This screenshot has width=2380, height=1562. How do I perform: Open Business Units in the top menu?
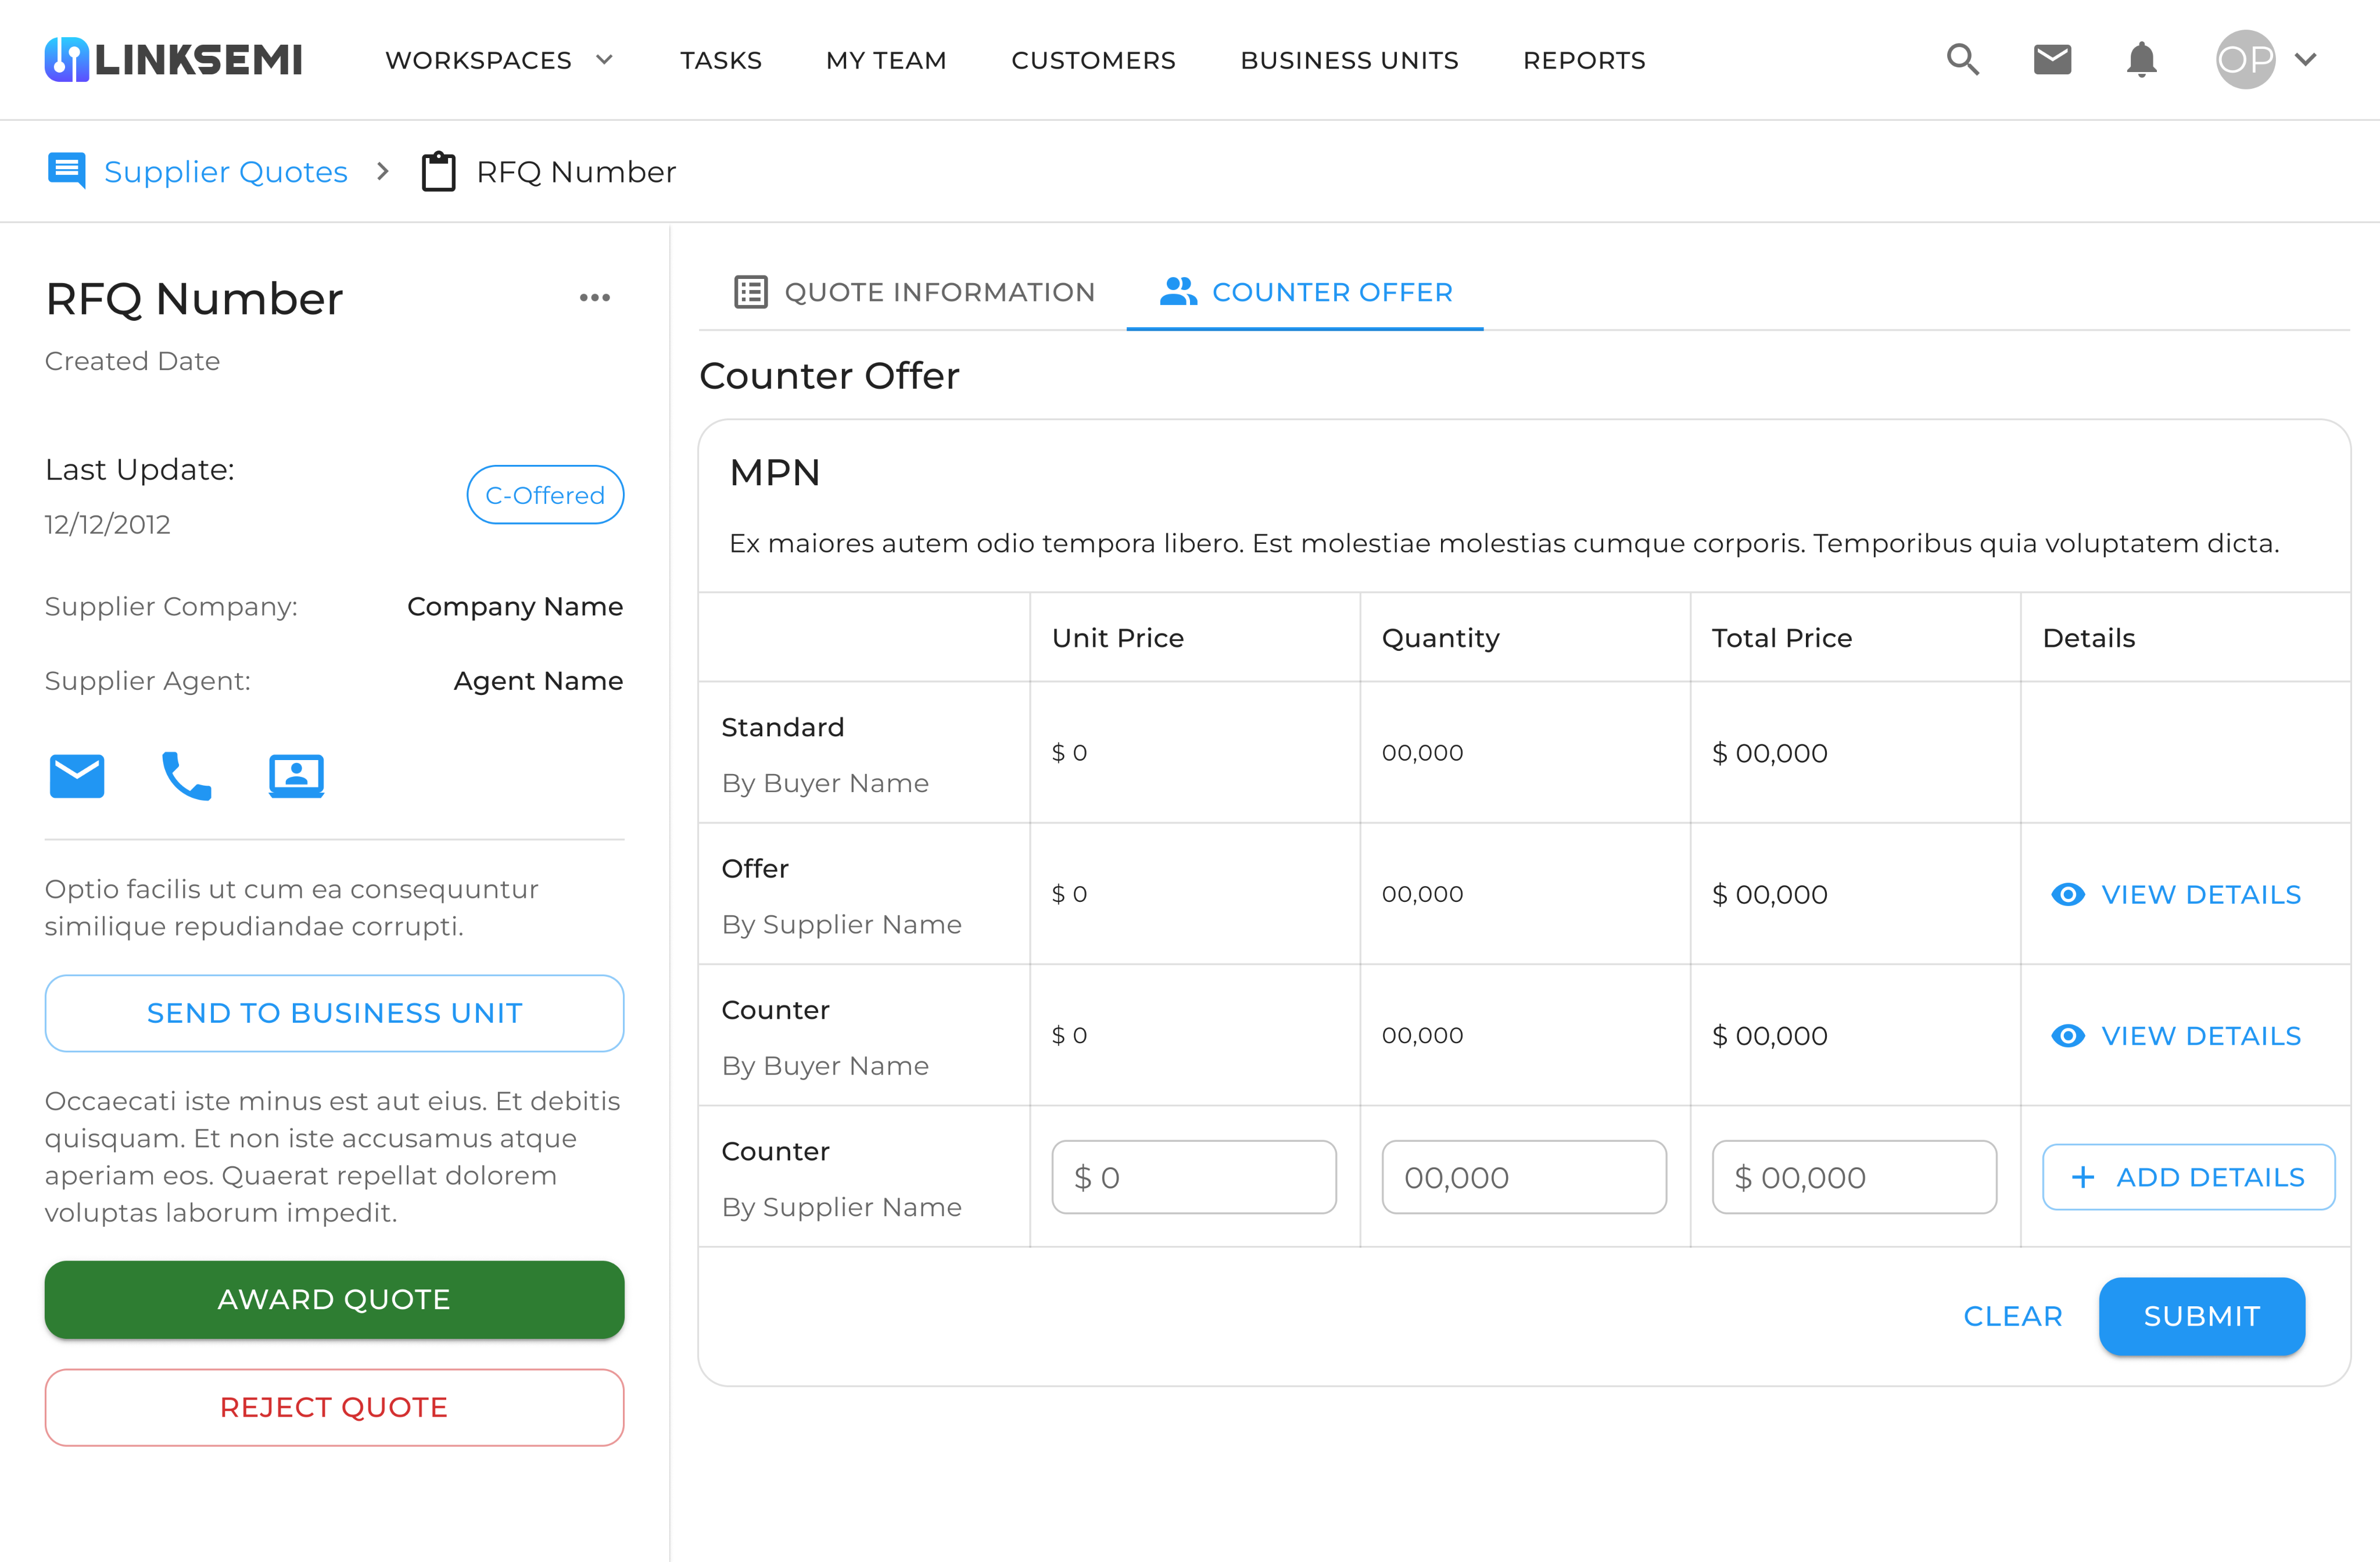[x=1349, y=60]
